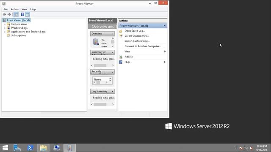Click Open Saved Log action

coord(135,31)
